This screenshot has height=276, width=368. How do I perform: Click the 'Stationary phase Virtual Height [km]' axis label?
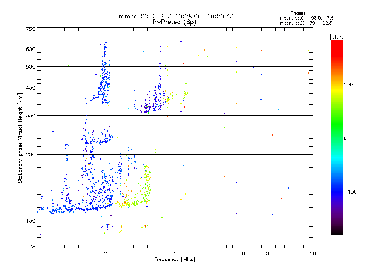pyautogui.click(x=20, y=138)
